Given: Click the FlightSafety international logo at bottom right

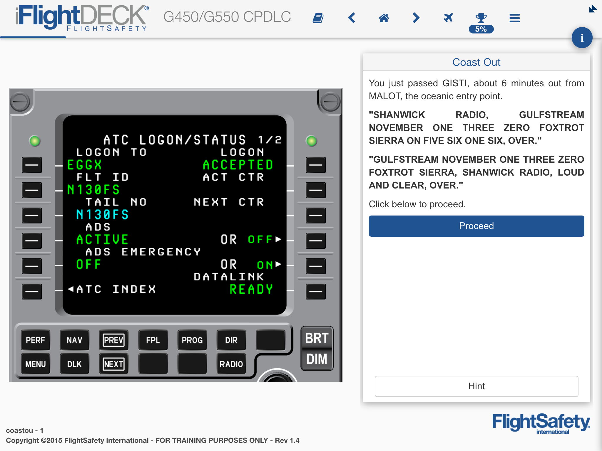Looking at the screenshot, I should [x=541, y=423].
